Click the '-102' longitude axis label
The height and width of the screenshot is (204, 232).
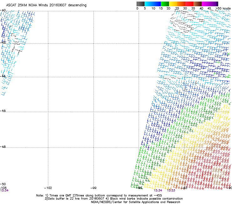pos(48,188)
